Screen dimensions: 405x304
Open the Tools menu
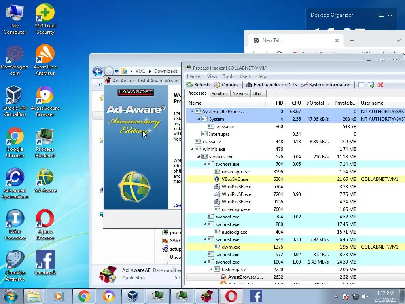pos(228,76)
